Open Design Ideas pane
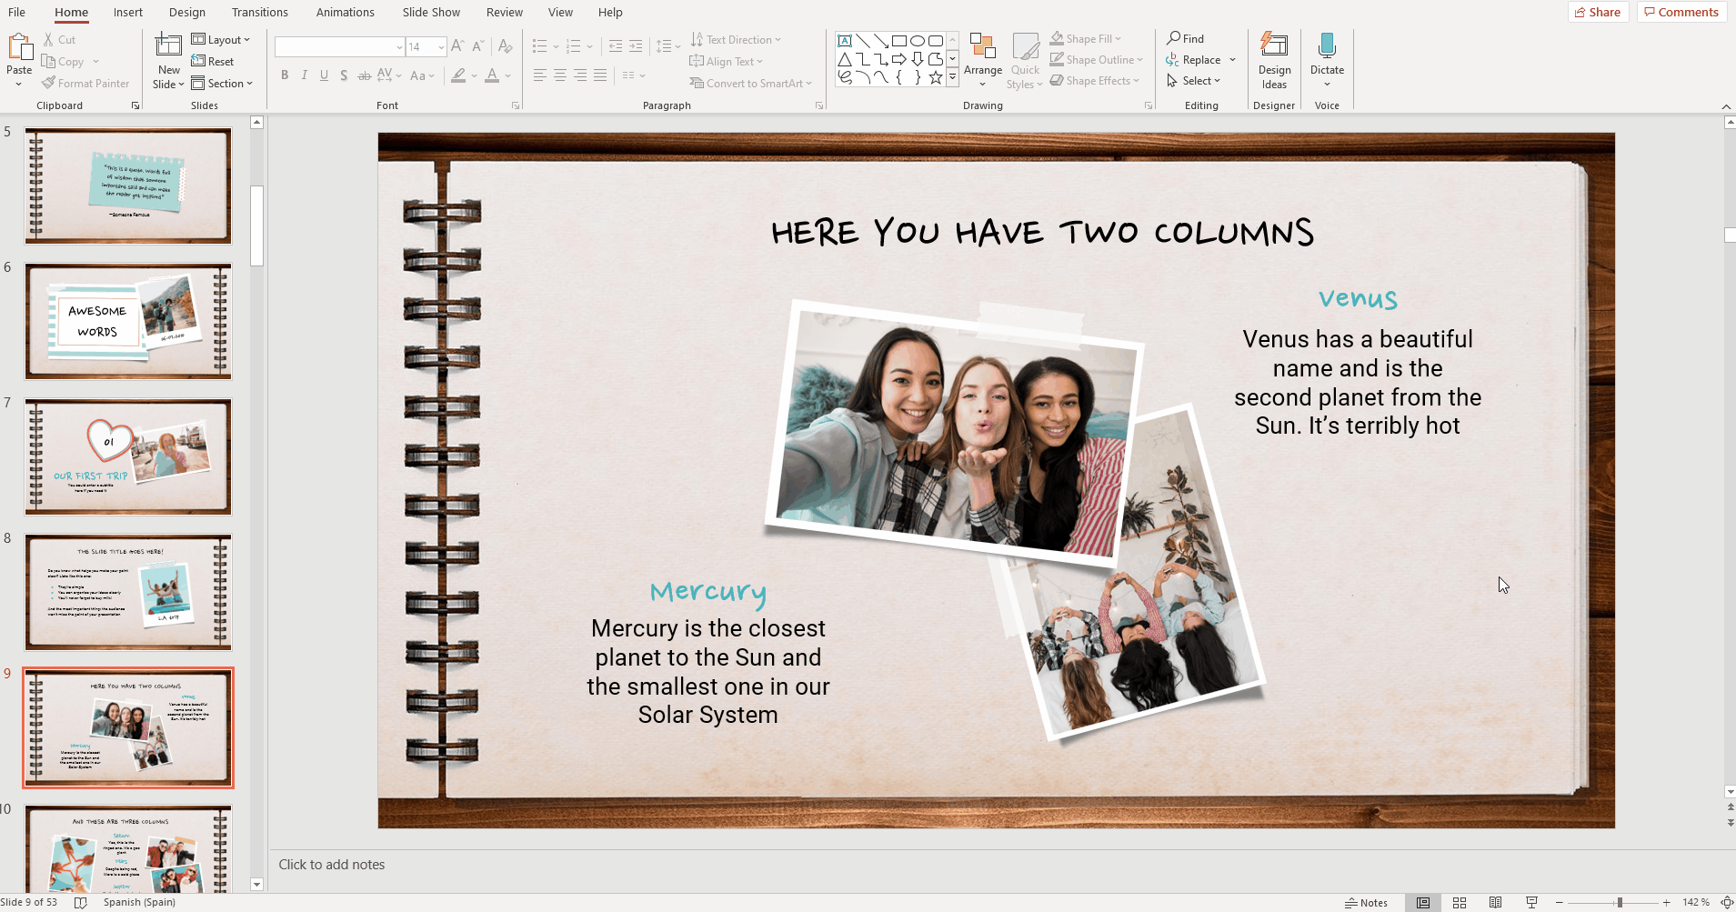 1273,60
